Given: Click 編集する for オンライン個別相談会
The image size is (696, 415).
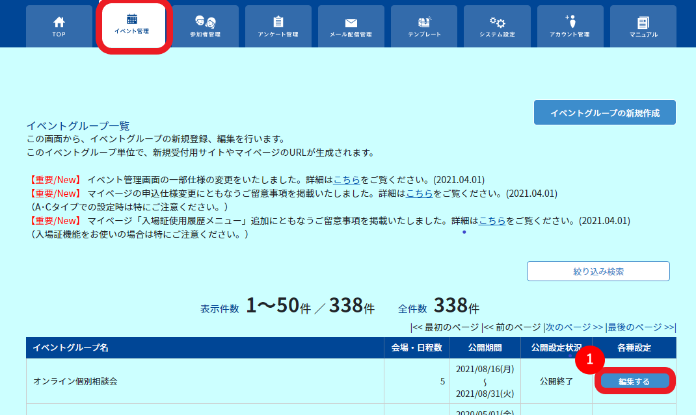Looking at the screenshot, I should click(x=634, y=381).
